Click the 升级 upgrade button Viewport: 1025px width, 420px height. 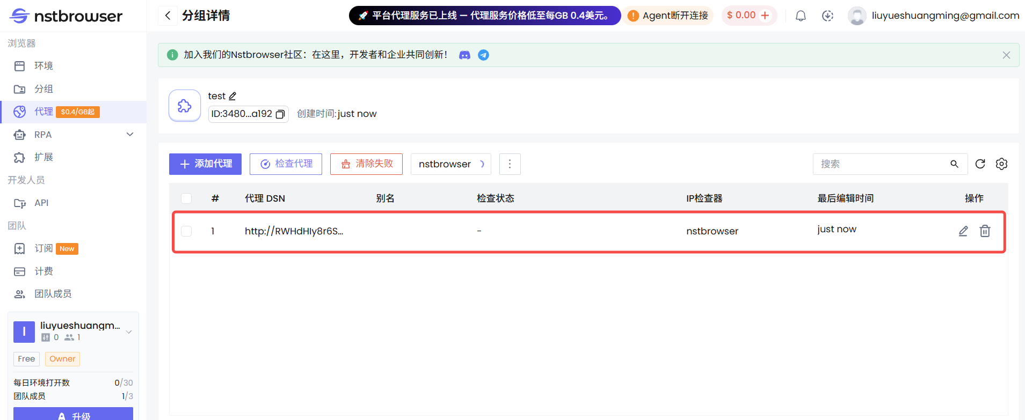click(73, 414)
